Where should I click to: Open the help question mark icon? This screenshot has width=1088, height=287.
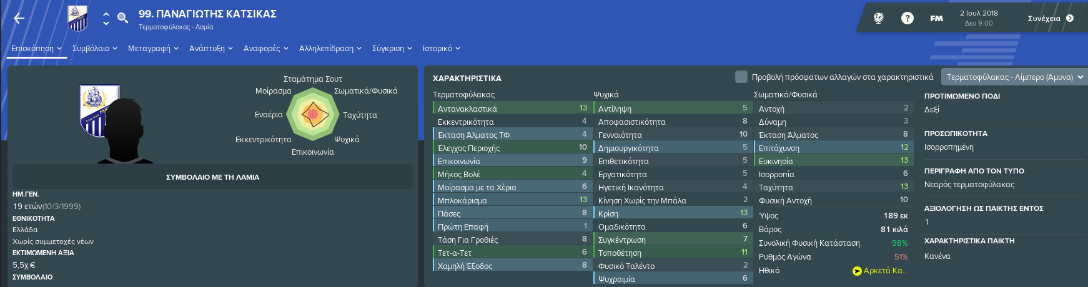(907, 18)
